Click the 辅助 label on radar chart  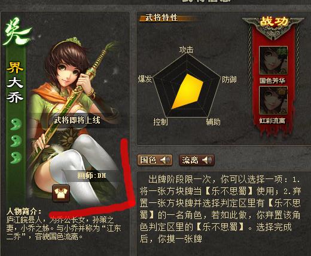click(213, 122)
